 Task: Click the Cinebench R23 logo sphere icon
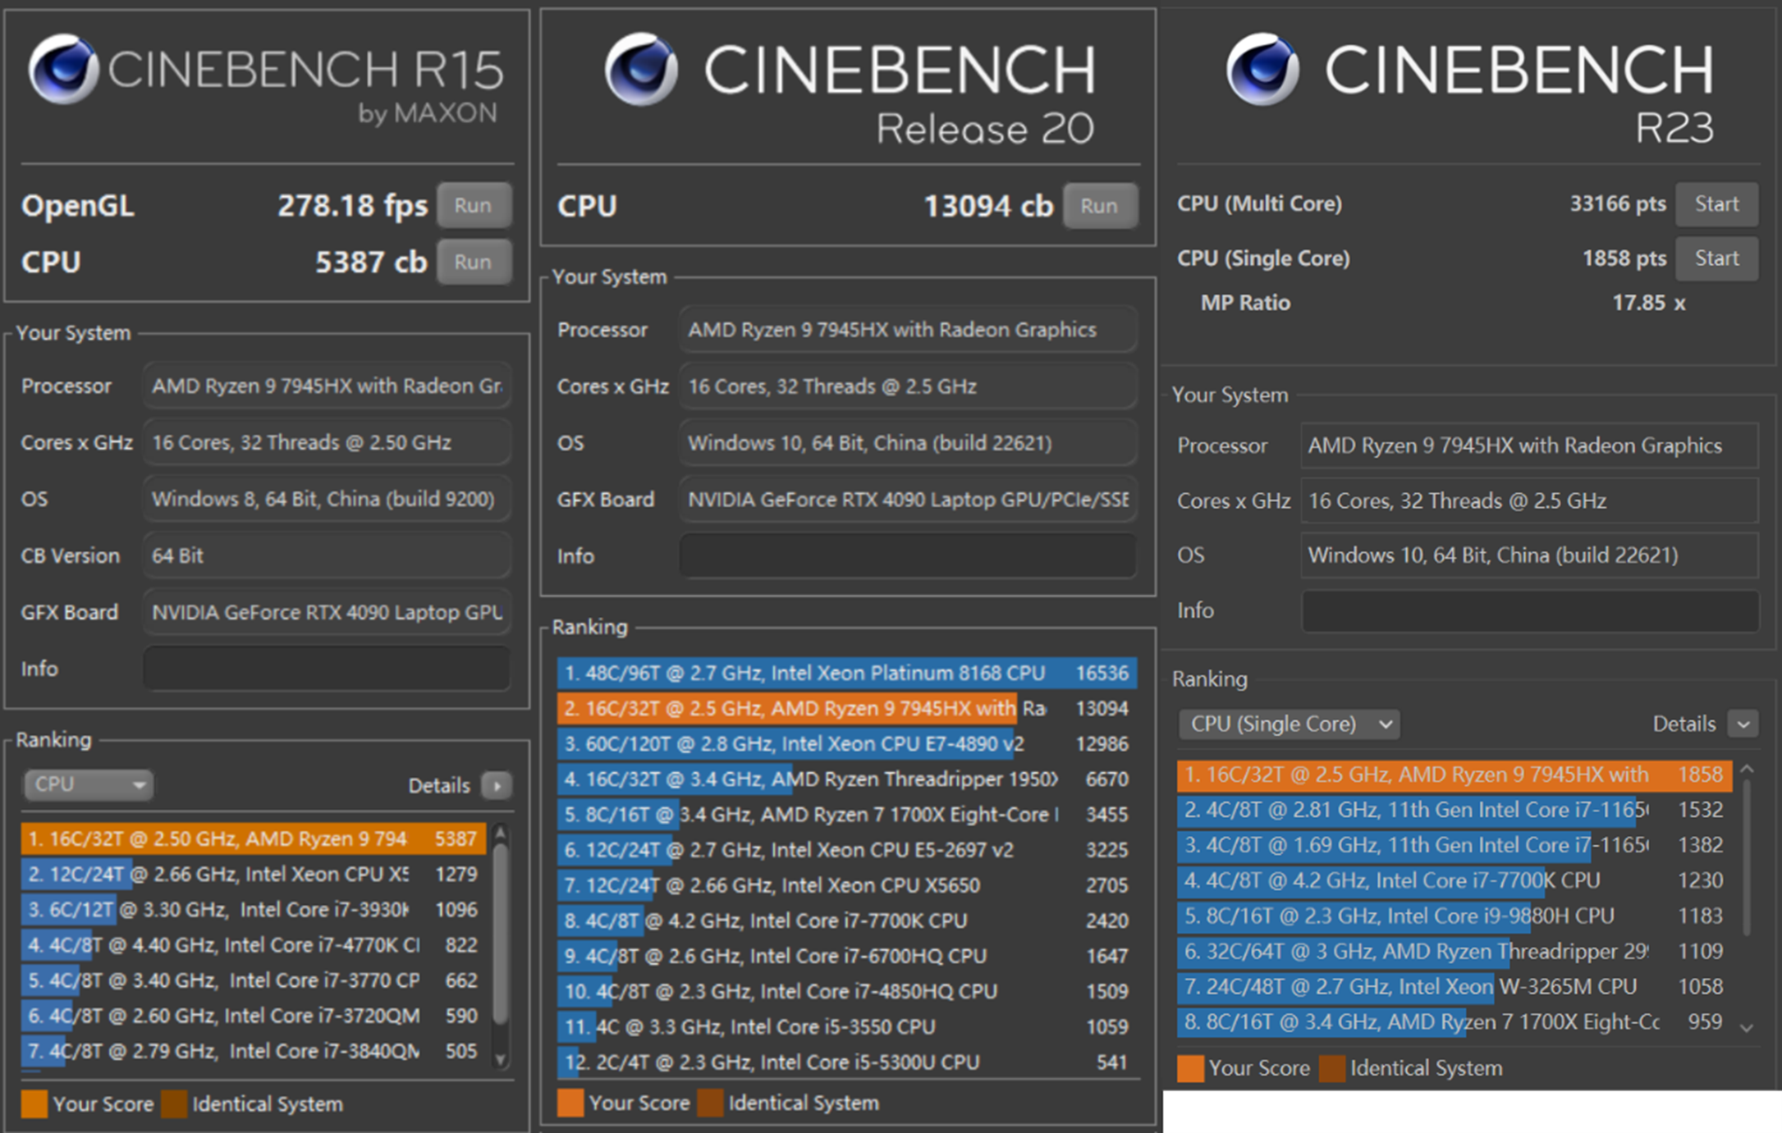1262,69
